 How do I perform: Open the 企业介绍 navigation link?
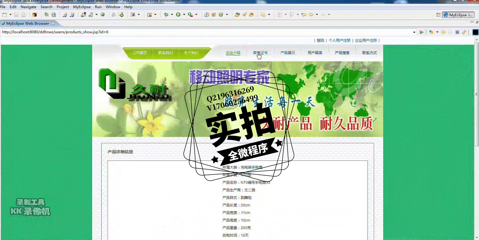click(233, 53)
